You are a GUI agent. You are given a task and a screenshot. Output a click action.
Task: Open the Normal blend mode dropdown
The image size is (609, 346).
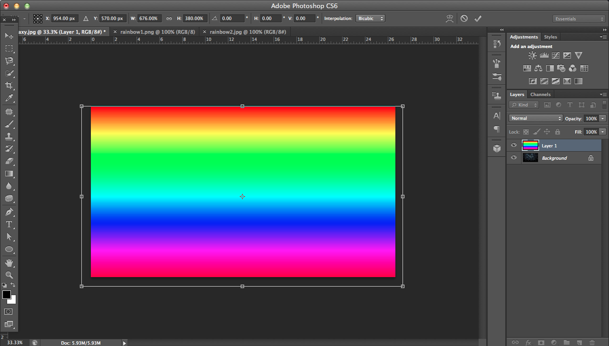click(x=536, y=118)
